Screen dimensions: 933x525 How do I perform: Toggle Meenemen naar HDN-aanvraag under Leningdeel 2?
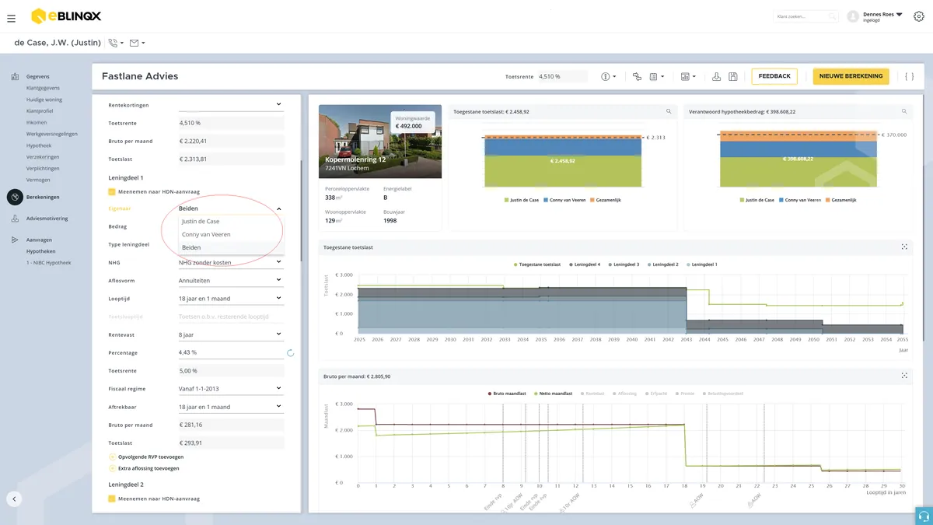pyautogui.click(x=112, y=499)
